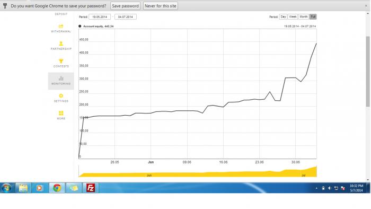Select the Monitoring chart icon
This screenshot has width=371, height=209.
(x=61, y=79)
